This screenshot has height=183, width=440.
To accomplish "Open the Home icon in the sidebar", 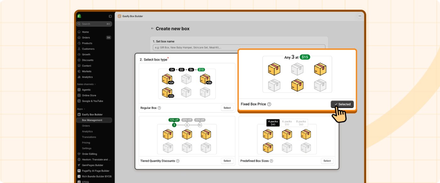I will tap(79, 32).
